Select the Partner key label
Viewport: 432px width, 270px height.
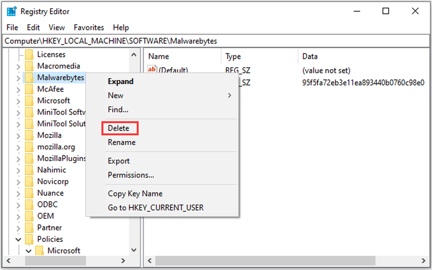[49, 228]
